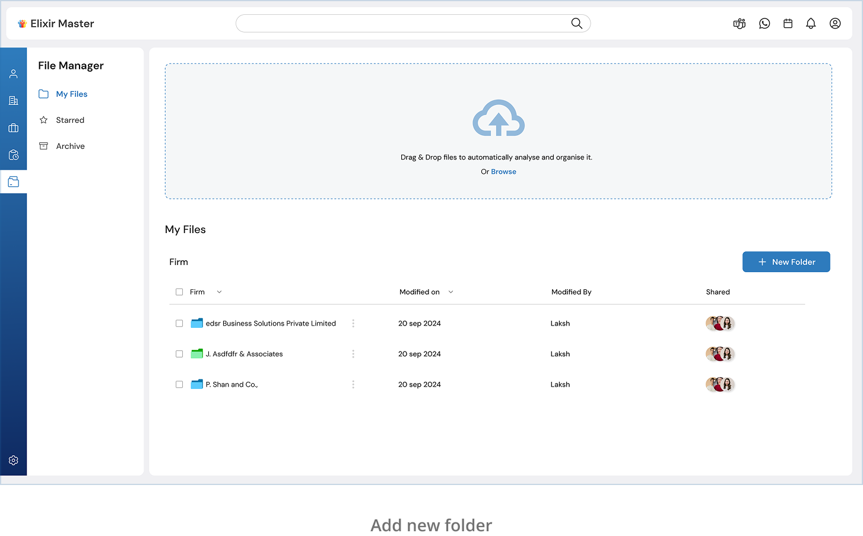Click shared avatars for edsr Business Solutions
The height and width of the screenshot is (536, 863).
pos(720,324)
